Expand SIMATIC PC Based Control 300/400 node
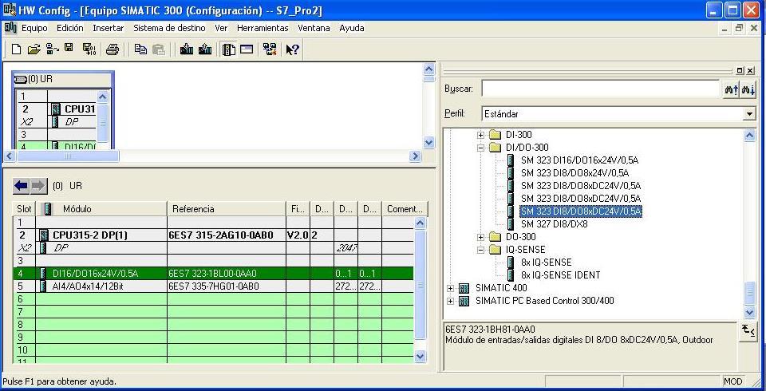This screenshot has width=766, height=391. (x=450, y=301)
